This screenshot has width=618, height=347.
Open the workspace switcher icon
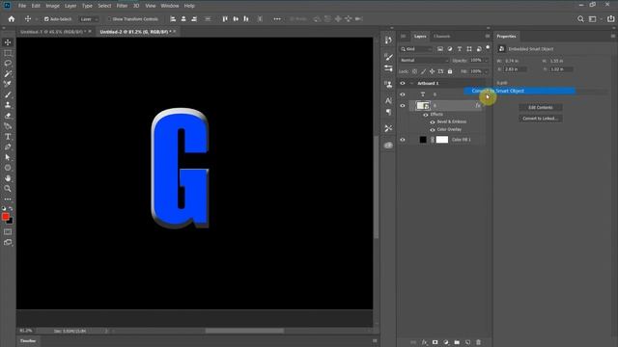point(592,19)
